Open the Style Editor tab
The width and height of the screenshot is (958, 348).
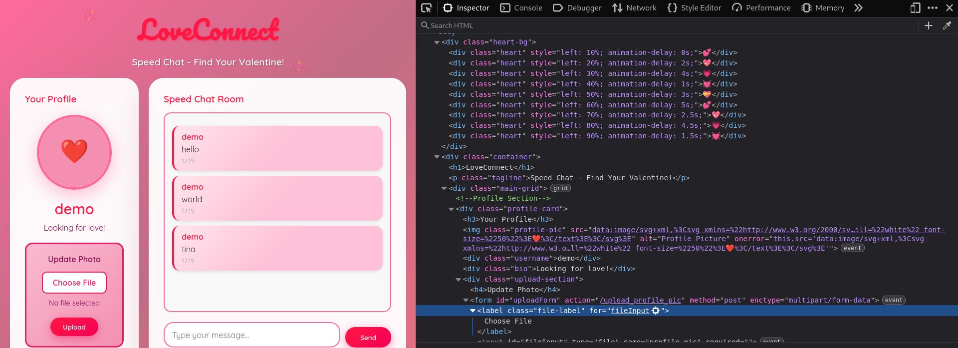click(x=694, y=8)
